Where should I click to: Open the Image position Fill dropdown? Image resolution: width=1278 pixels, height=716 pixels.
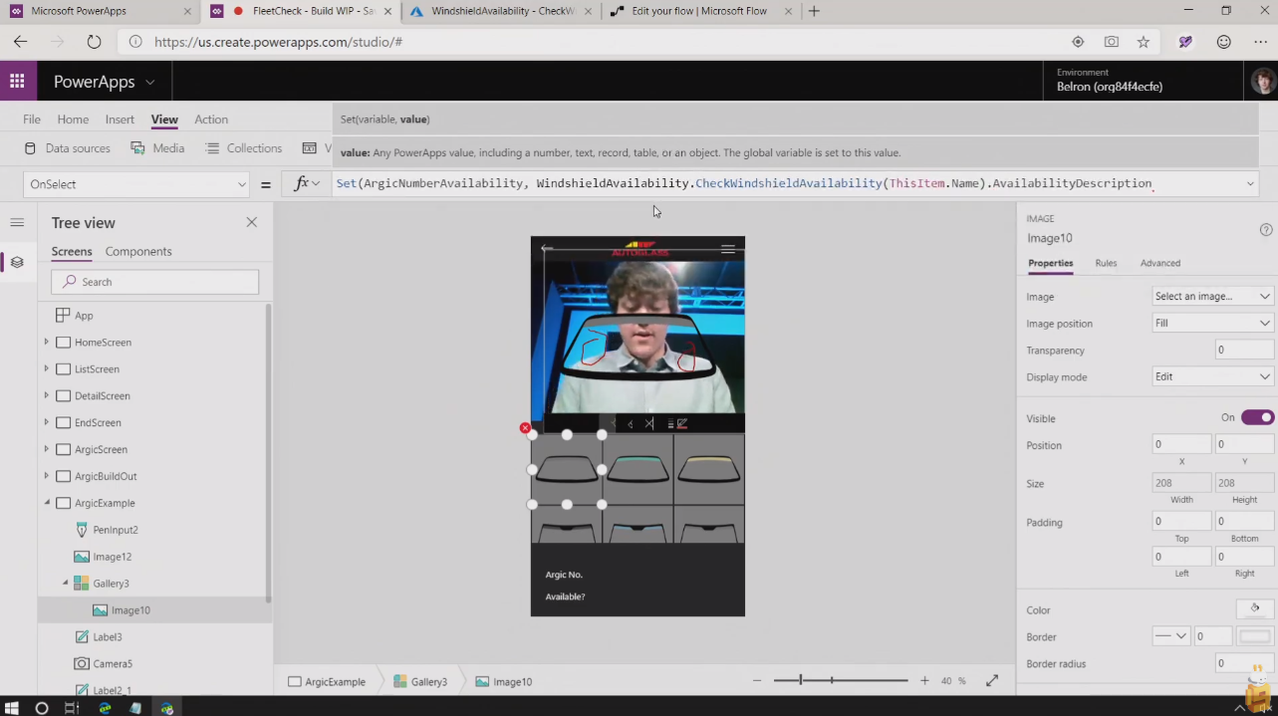(x=1211, y=323)
